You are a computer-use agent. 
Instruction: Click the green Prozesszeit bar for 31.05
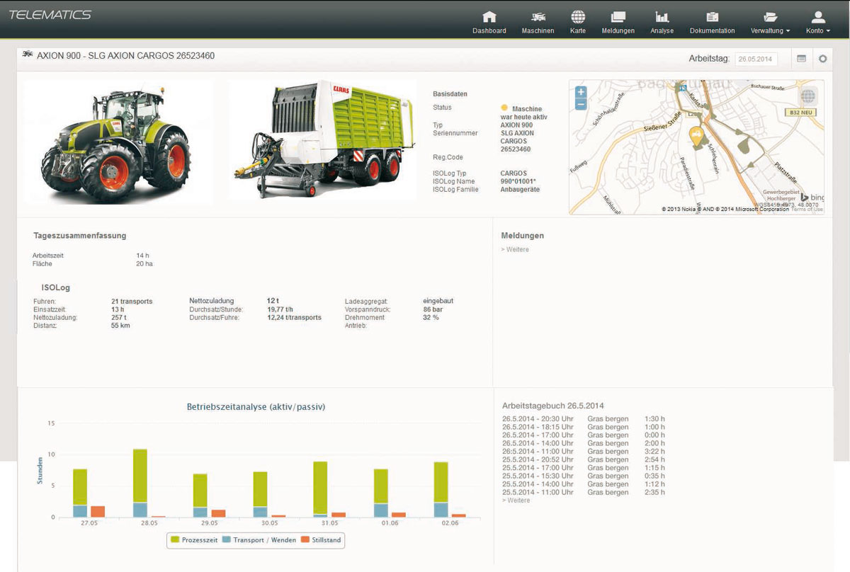[320, 488]
